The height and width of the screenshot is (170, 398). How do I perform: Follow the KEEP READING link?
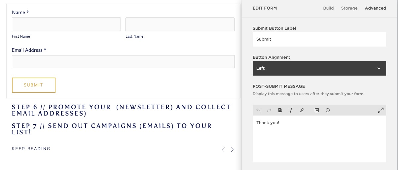pyautogui.click(x=31, y=149)
